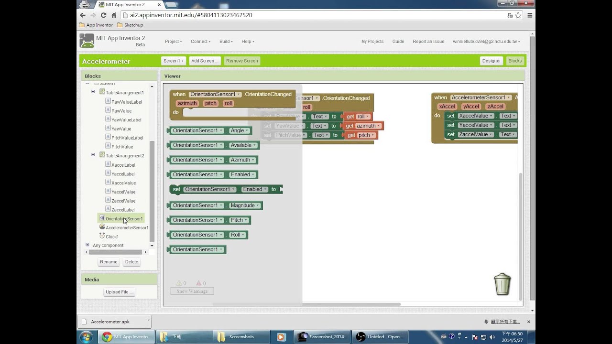Open My Projects link

pos(372,42)
